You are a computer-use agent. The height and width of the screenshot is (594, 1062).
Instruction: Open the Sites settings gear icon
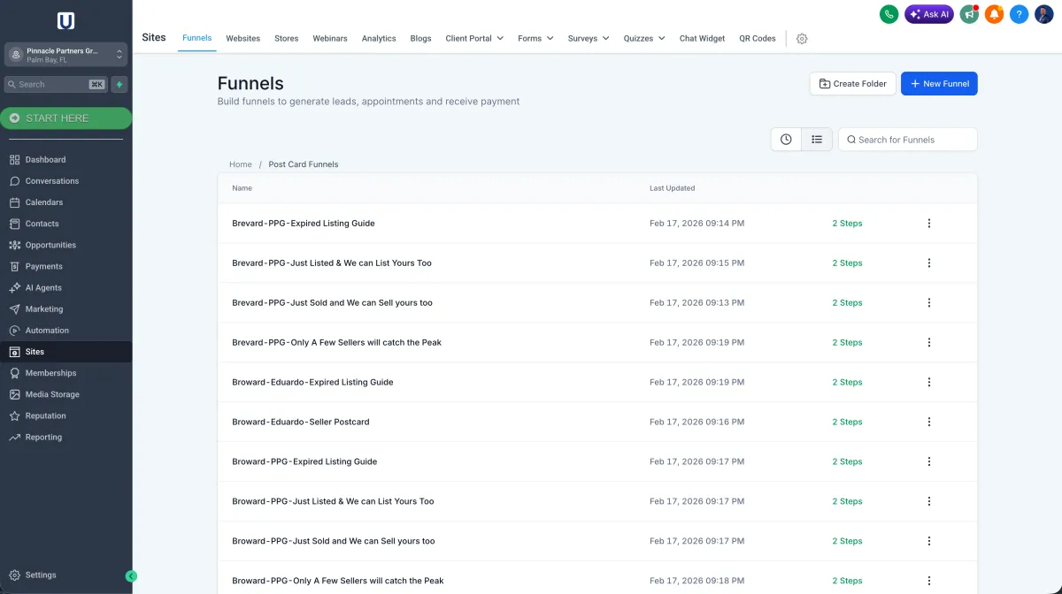click(x=802, y=39)
